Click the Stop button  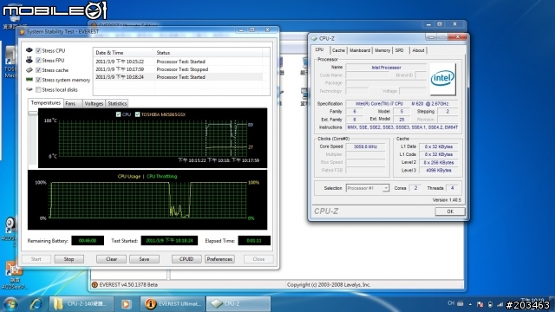tap(69, 259)
